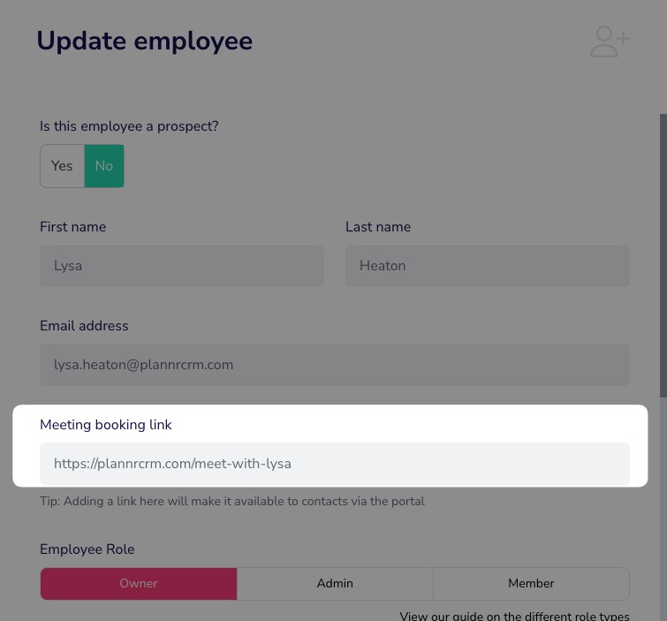Click the tip text about the portal link
Image resolution: width=667 pixels, height=621 pixels.
[231, 502]
